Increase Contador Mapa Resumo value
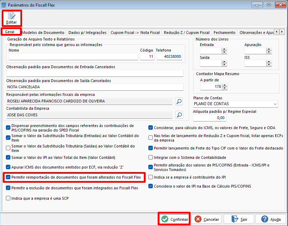Screen dimensions: 288x226 pos(225,85)
